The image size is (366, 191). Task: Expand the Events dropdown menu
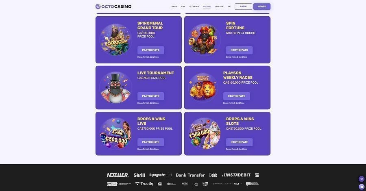pos(219,7)
